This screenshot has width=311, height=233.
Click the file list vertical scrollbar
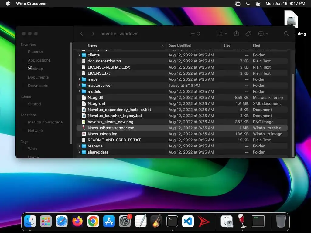coord(293,115)
